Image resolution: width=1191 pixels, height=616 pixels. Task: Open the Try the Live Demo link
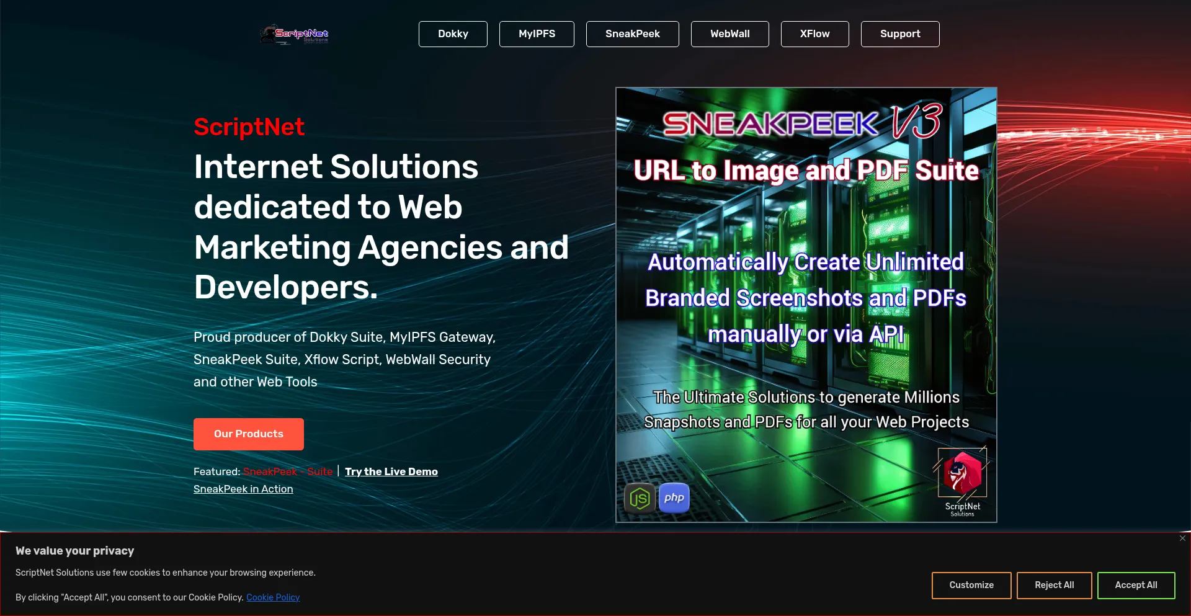coord(391,471)
